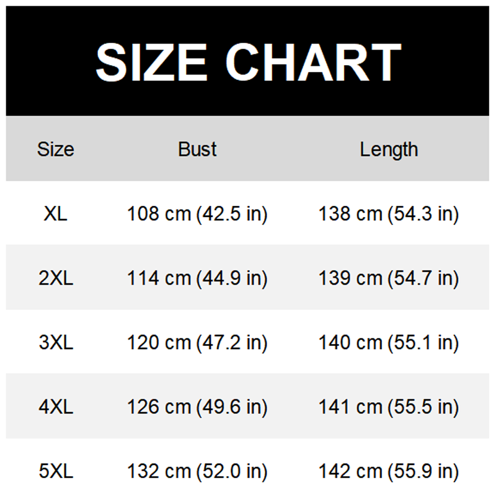Click the 142 cm (55.9 in) length value
This screenshot has height=496, width=496.
tap(389, 471)
